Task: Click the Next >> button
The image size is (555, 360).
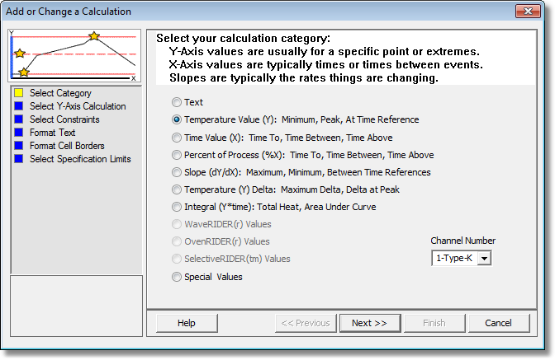Action: pyautogui.click(x=370, y=323)
